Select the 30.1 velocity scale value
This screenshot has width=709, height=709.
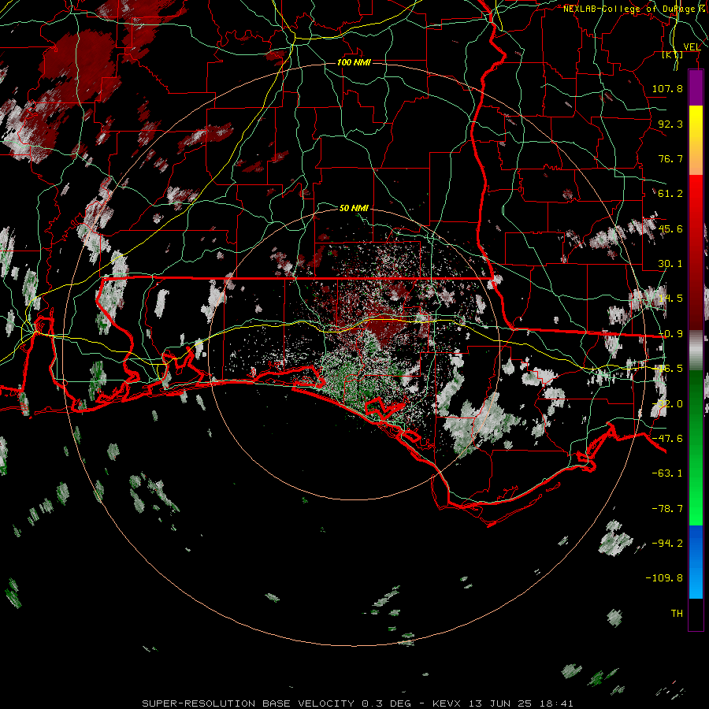click(670, 264)
